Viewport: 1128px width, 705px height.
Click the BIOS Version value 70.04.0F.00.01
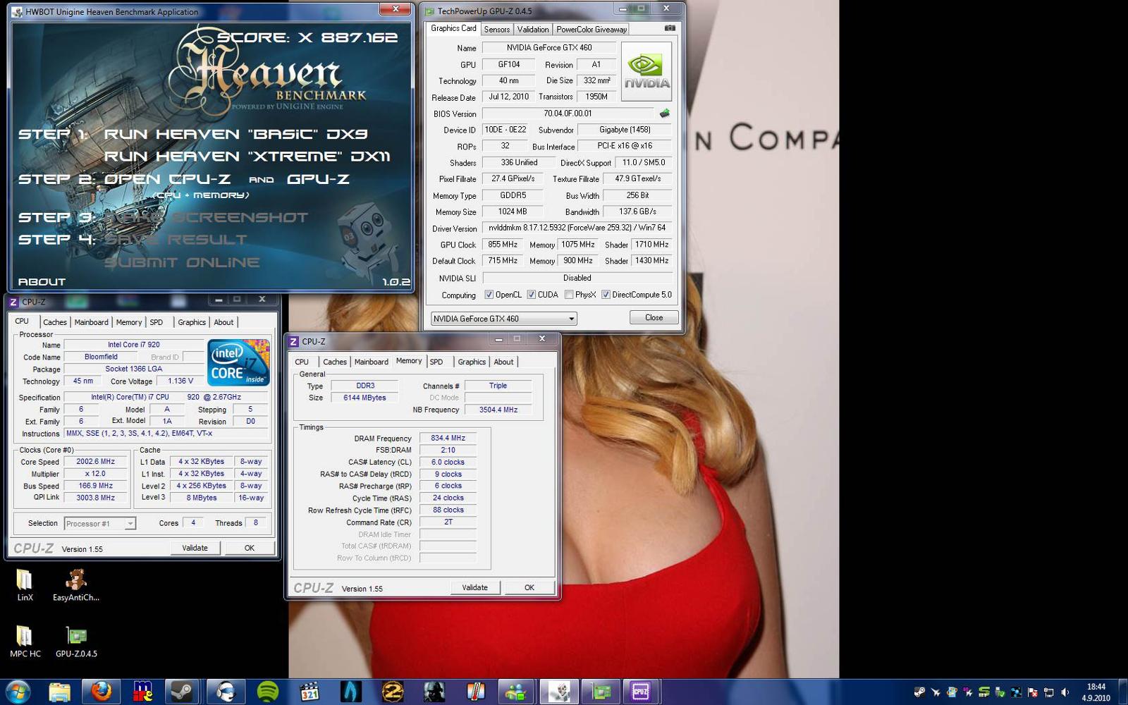(x=568, y=113)
